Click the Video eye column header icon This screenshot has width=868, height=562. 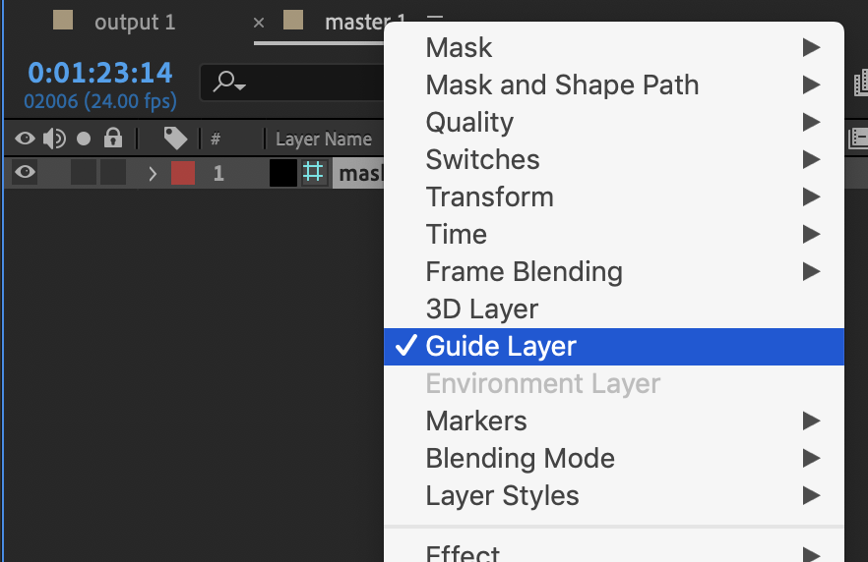tap(26, 139)
